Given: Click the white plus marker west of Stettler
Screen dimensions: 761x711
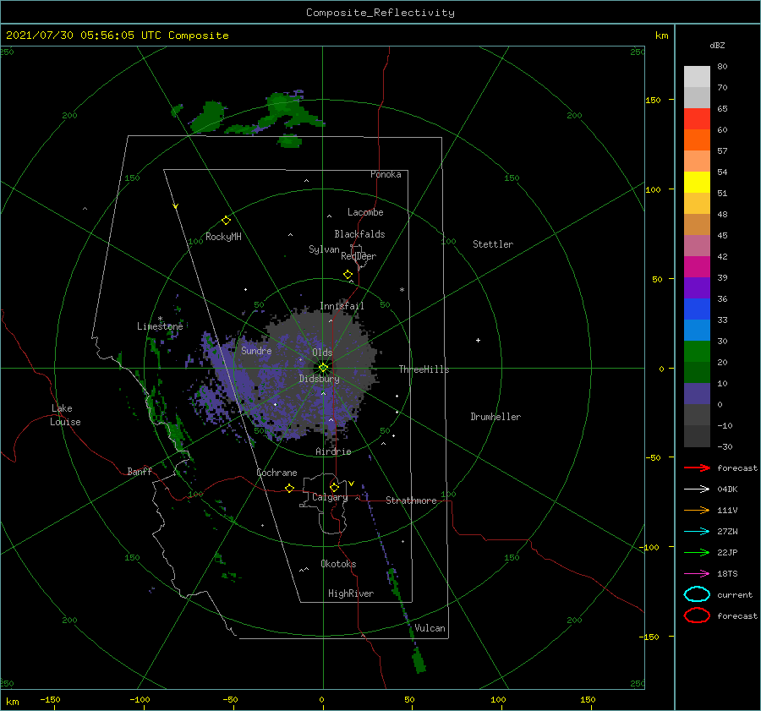Looking at the screenshot, I should 478,340.
